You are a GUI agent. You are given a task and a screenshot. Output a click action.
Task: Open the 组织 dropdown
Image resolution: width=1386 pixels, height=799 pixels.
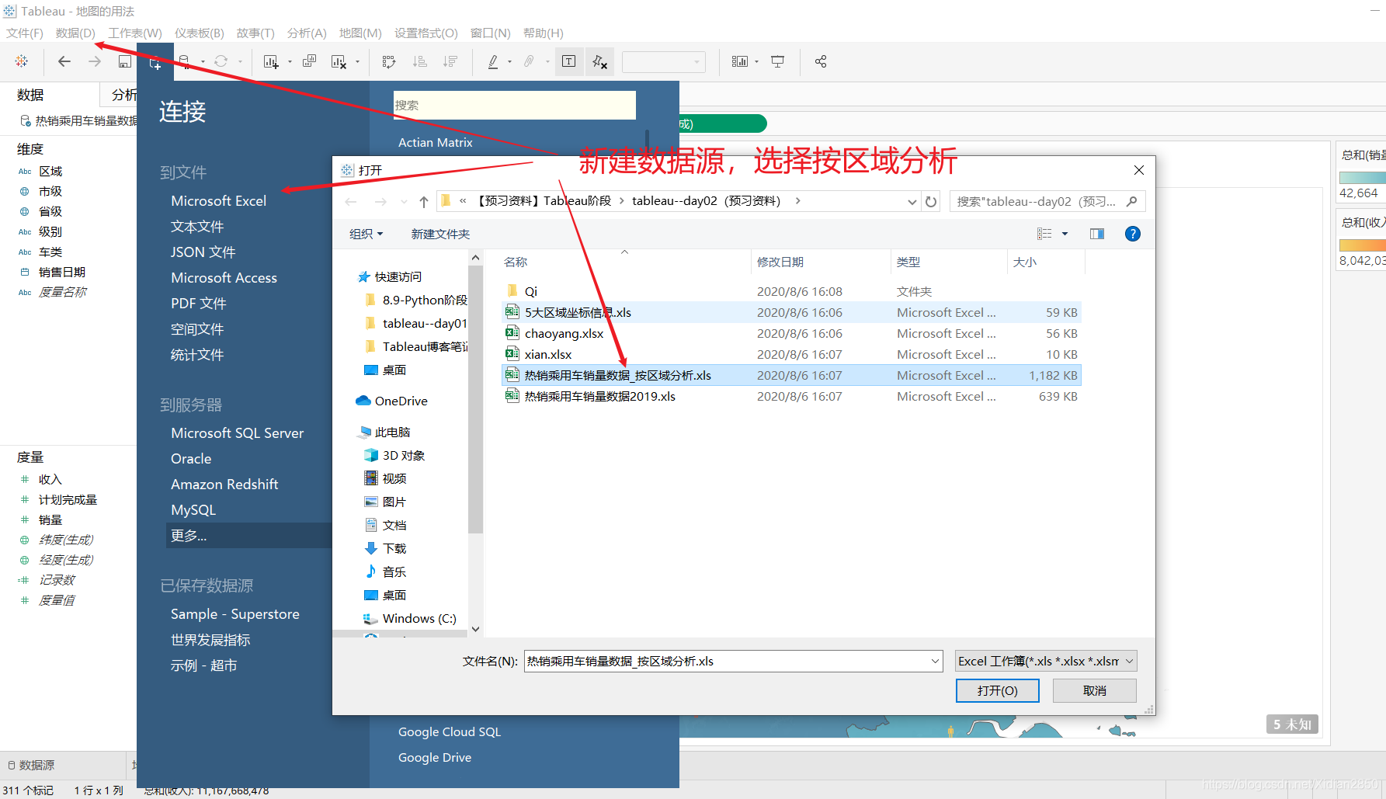pyautogui.click(x=366, y=234)
